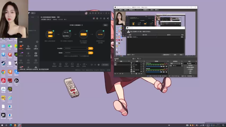Click the bell notification icon in streaming app
This screenshot has height=127, width=226.
tap(104, 18)
